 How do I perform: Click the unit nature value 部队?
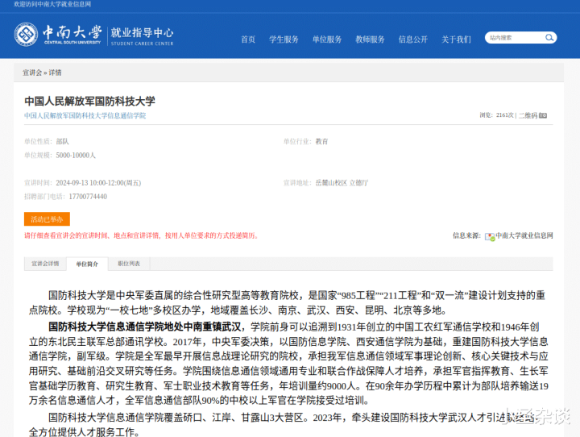click(x=63, y=141)
